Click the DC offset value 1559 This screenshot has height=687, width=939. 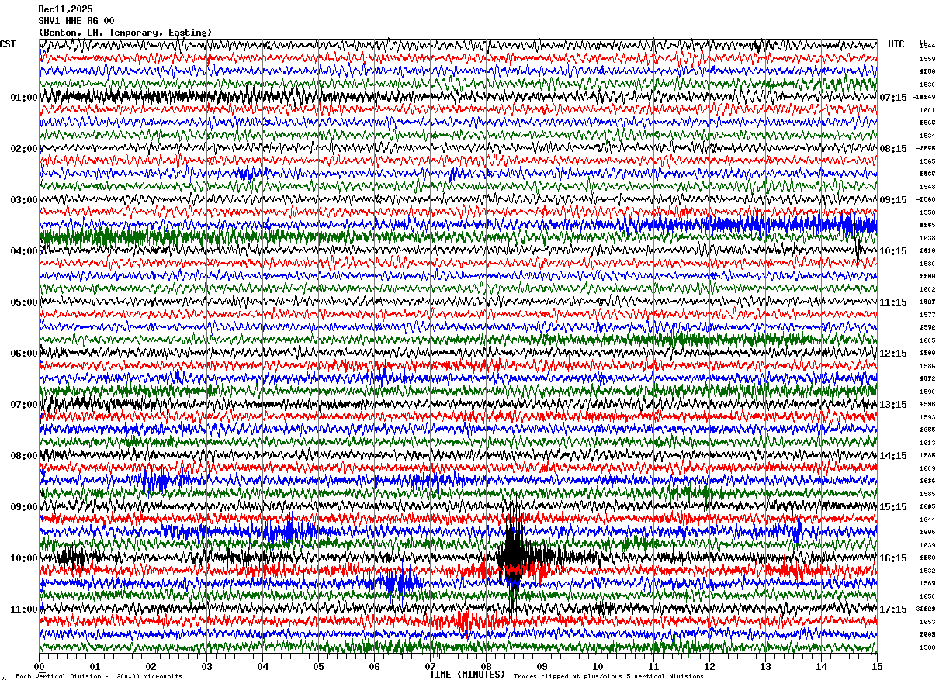(x=927, y=59)
